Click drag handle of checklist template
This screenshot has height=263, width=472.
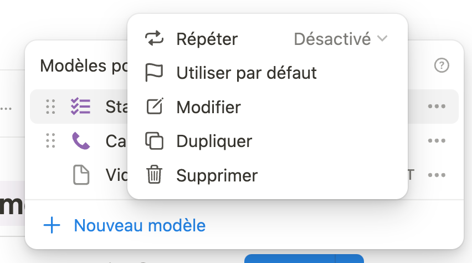coord(50,107)
